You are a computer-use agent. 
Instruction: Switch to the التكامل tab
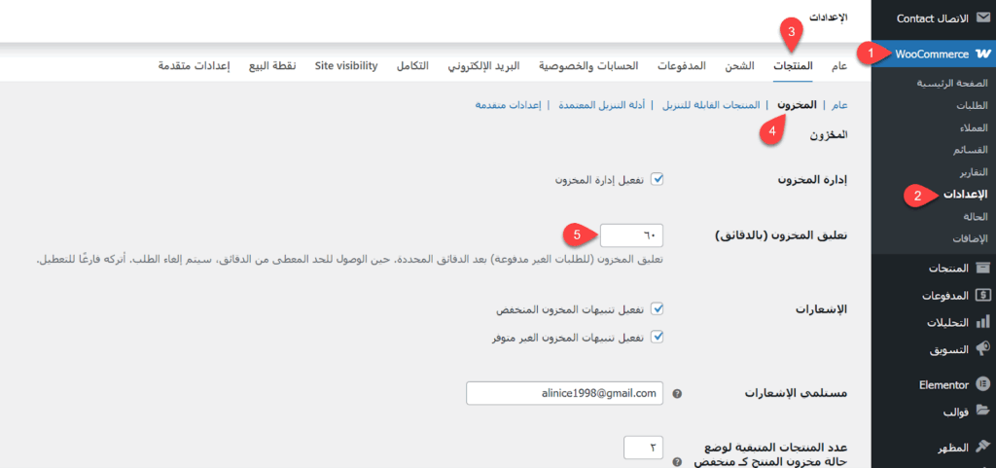click(x=412, y=66)
